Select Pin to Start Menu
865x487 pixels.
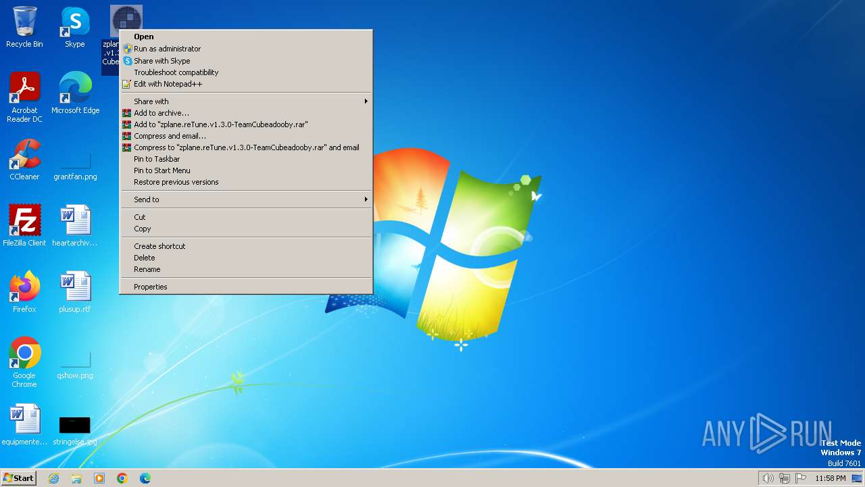point(246,170)
